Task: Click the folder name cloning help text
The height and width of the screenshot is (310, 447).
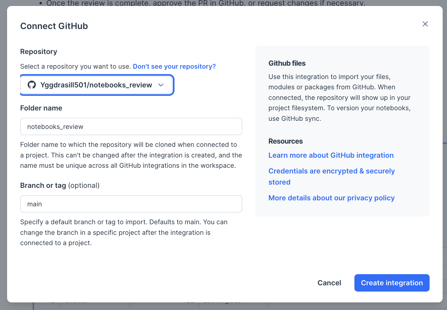Action: click(x=131, y=155)
